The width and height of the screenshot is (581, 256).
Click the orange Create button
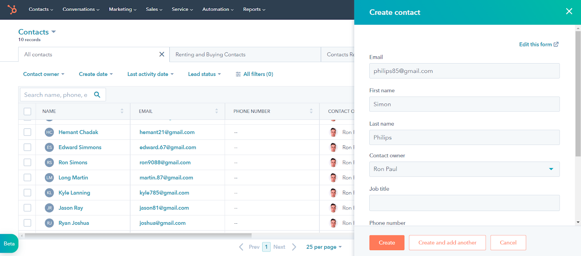click(x=387, y=243)
